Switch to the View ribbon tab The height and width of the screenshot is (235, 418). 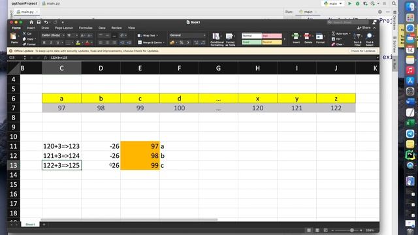click(x=131, y=27)
